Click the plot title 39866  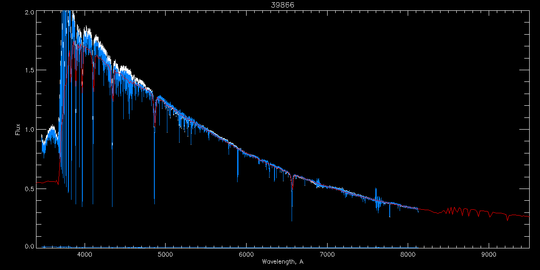(283, 5)
